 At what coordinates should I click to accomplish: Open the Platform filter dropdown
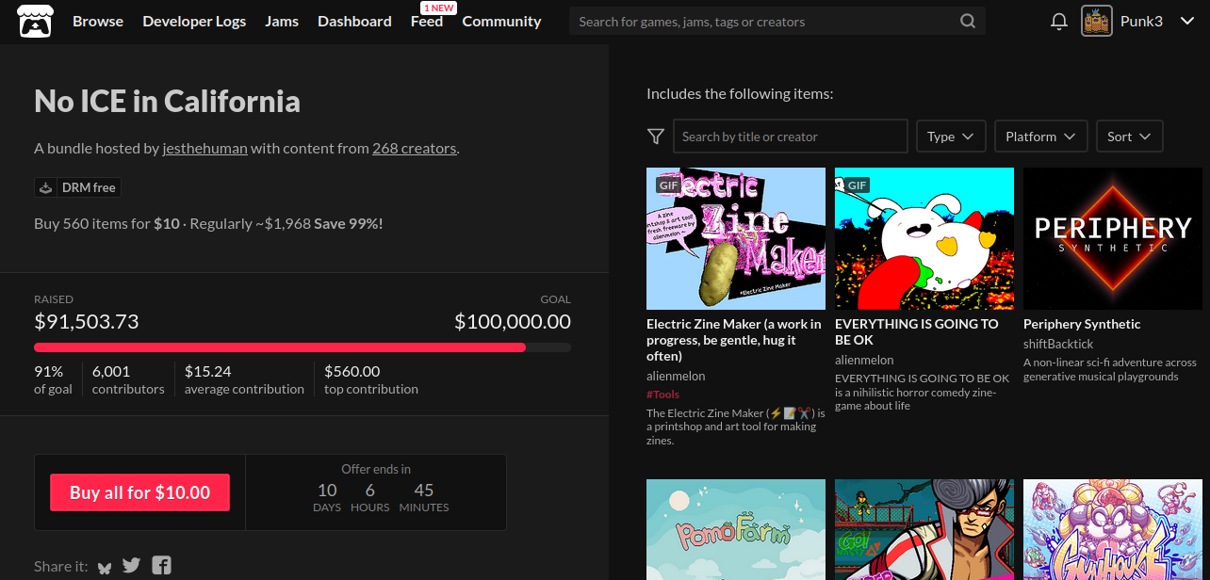(x=1041, y=137)
